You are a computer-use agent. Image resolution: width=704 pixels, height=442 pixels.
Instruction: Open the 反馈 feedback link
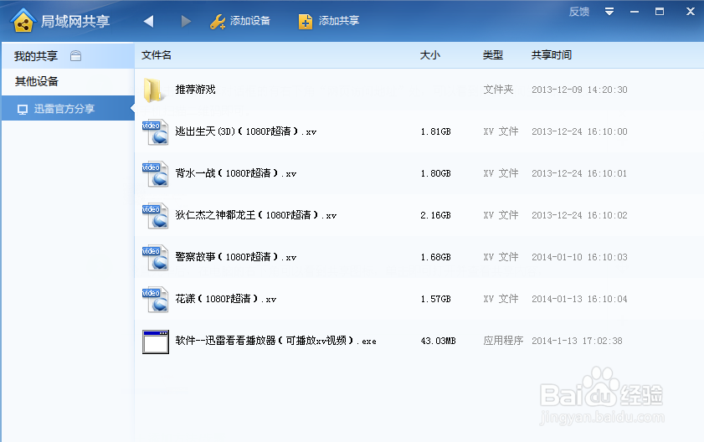[579, 12]
